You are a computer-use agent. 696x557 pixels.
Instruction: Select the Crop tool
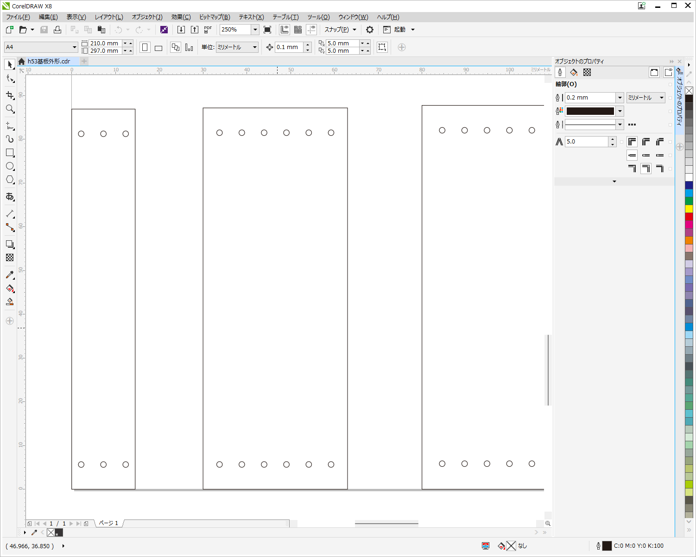pos(10,95)
